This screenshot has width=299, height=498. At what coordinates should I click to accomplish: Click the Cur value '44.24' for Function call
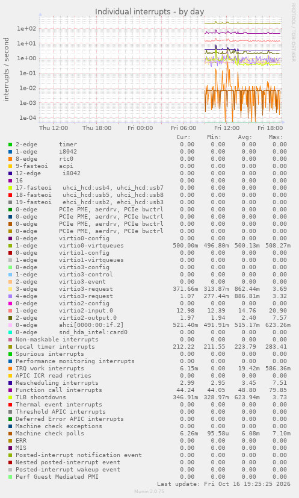coord(185,390)
